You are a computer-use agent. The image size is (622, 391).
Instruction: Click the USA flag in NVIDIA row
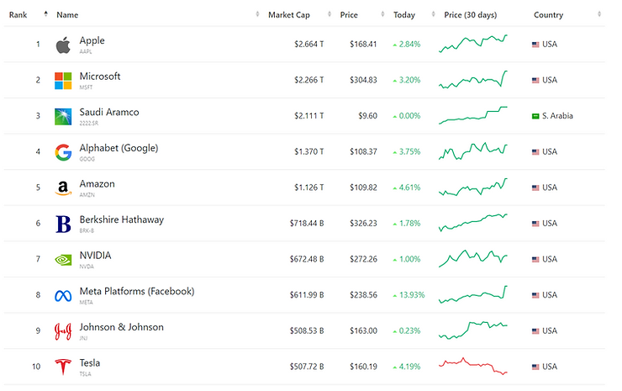[x=535, y=259]
